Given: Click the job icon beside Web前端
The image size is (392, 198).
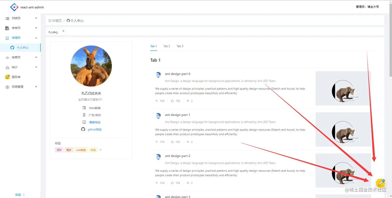Looking at the screenshot, I should tap(84, 108).
